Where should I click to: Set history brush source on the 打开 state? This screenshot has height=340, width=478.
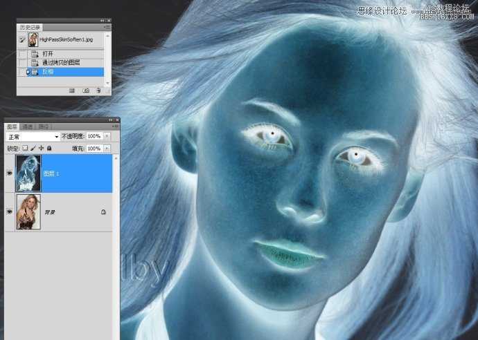tap(22, 54)
